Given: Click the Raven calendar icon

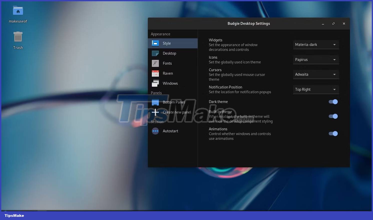Looking at the screenshot, I should point(155,73).
